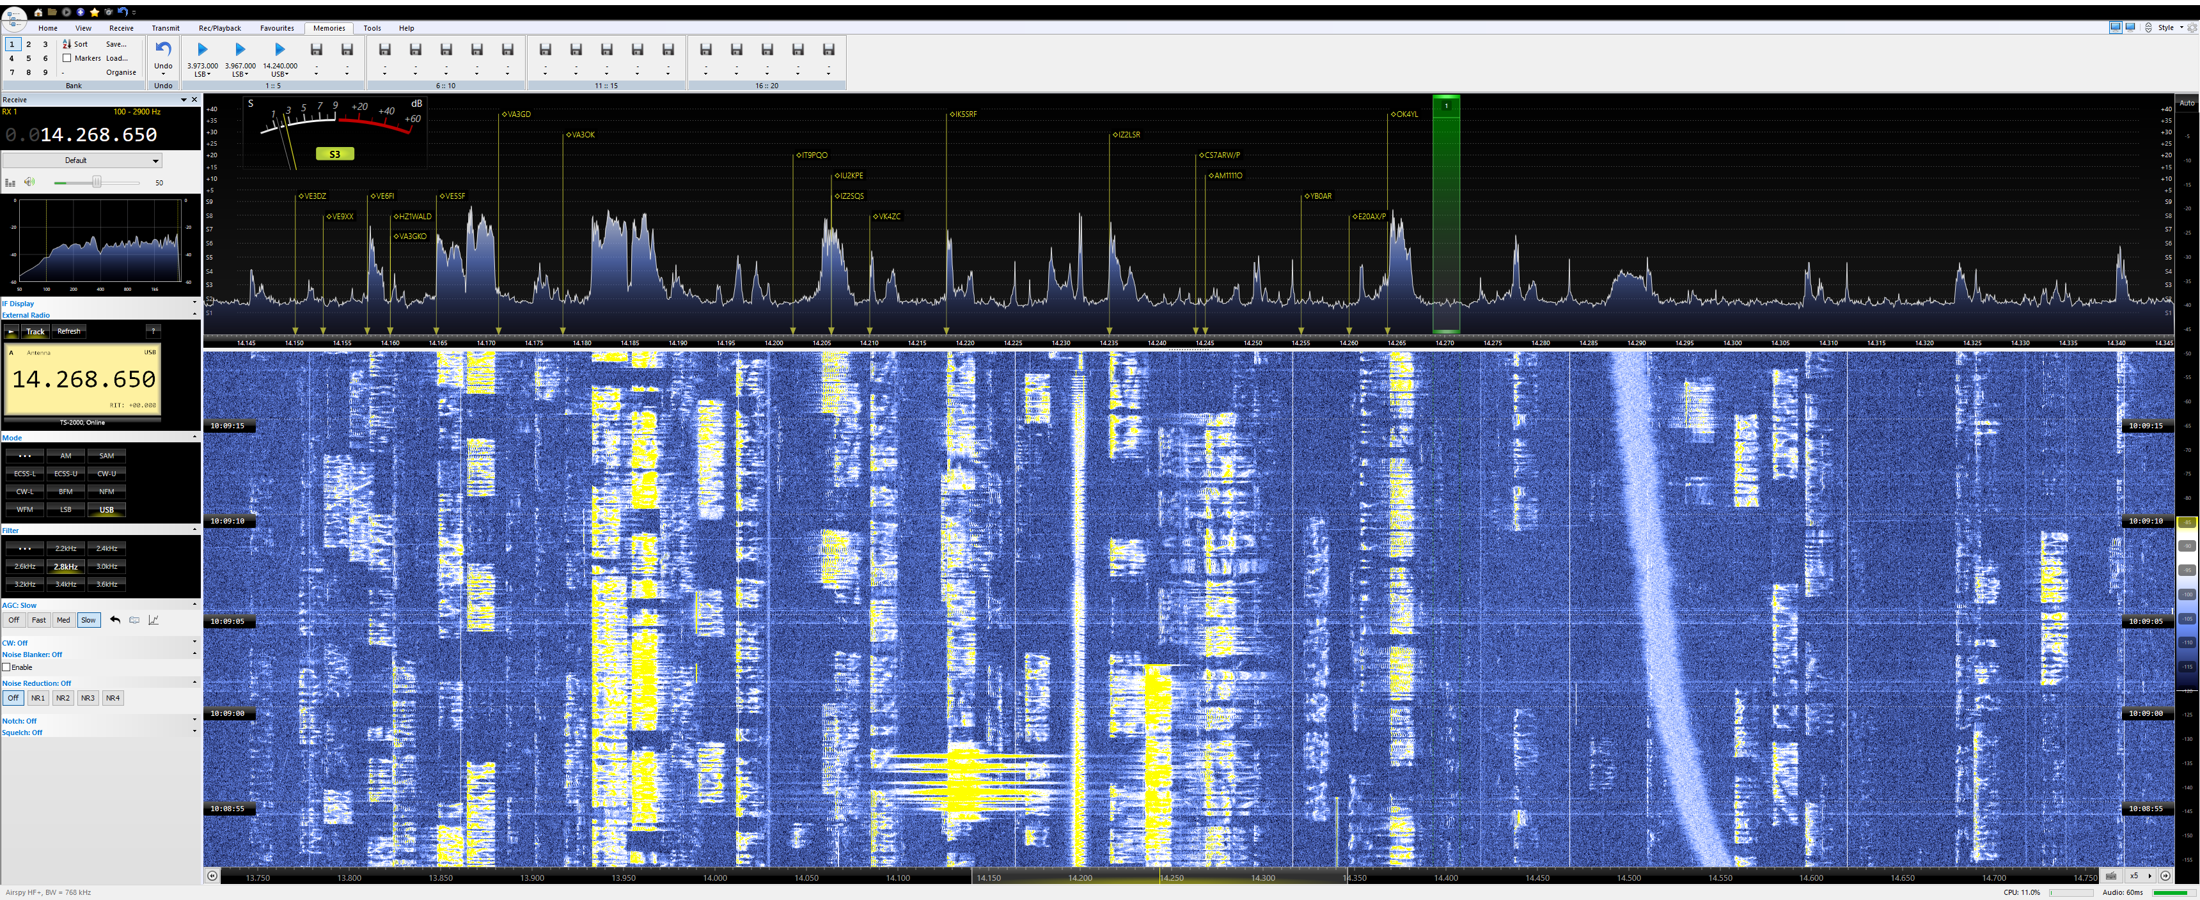
Task: Enable the Markers checkbox
Action: tap(67, 58)
